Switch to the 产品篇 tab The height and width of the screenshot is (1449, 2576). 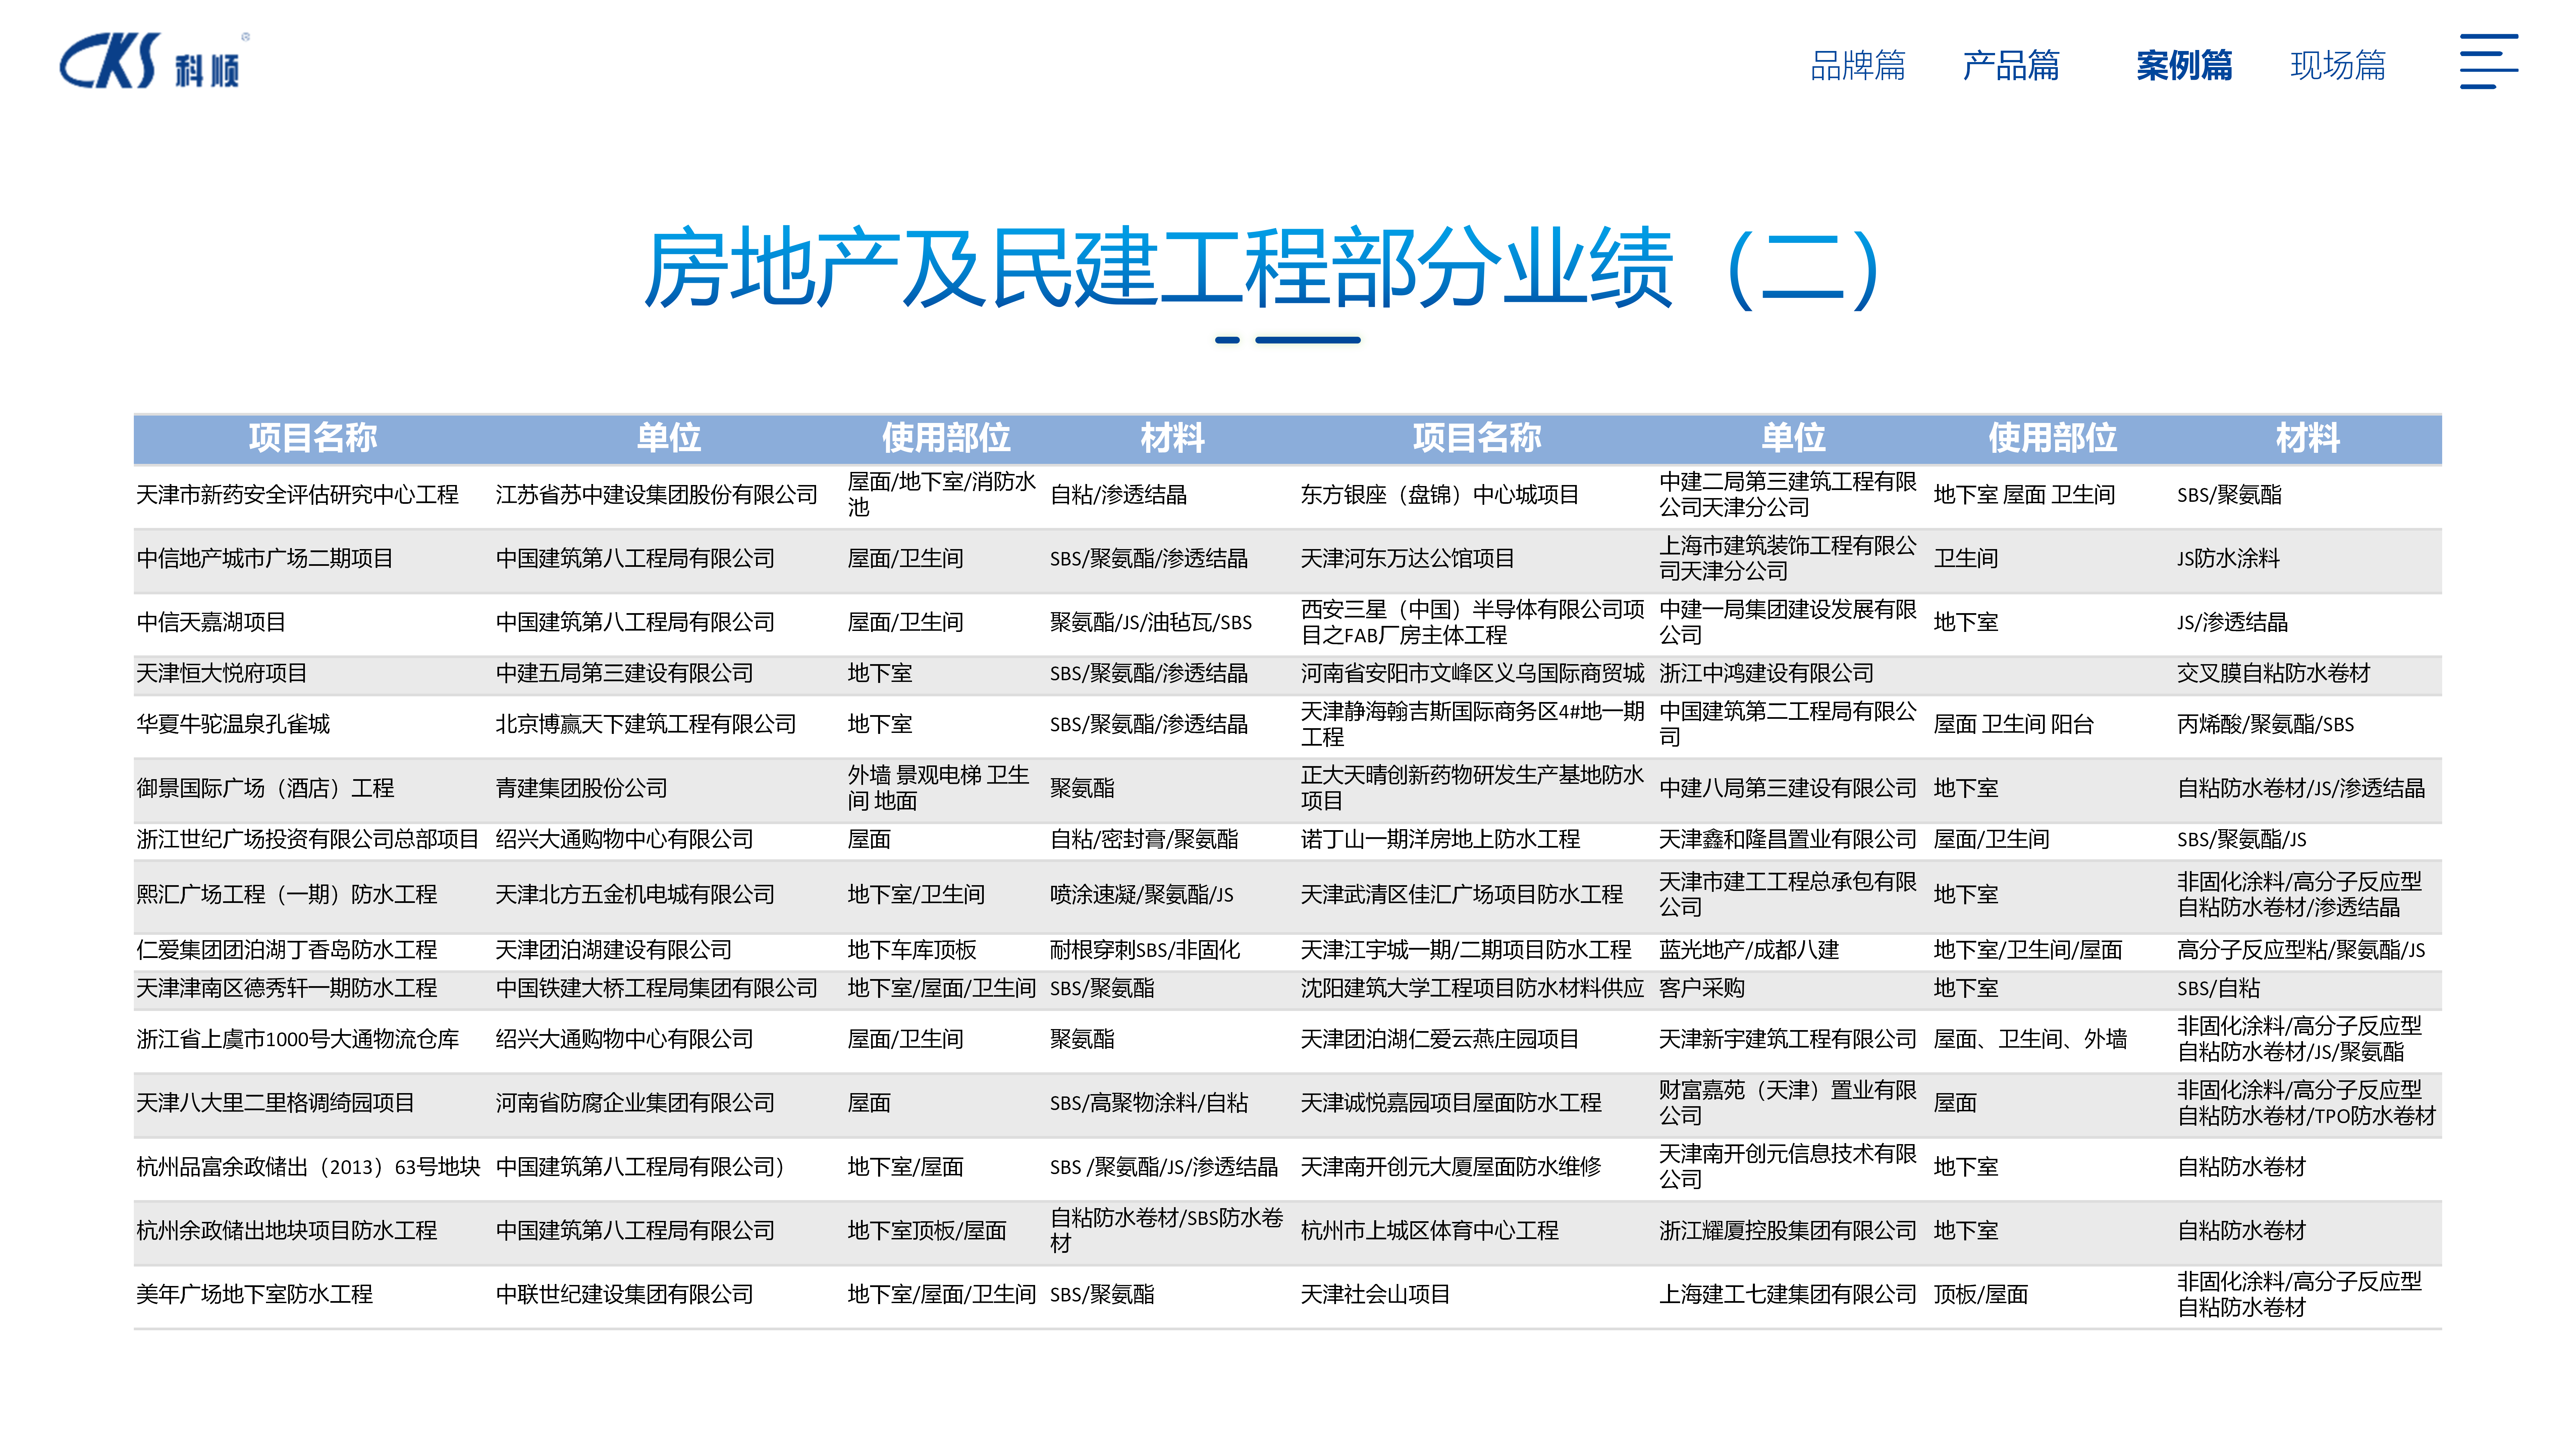tap(2011, 66)
